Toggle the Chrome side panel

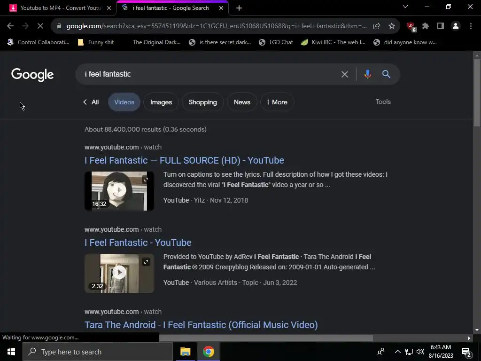click(441, 26)
